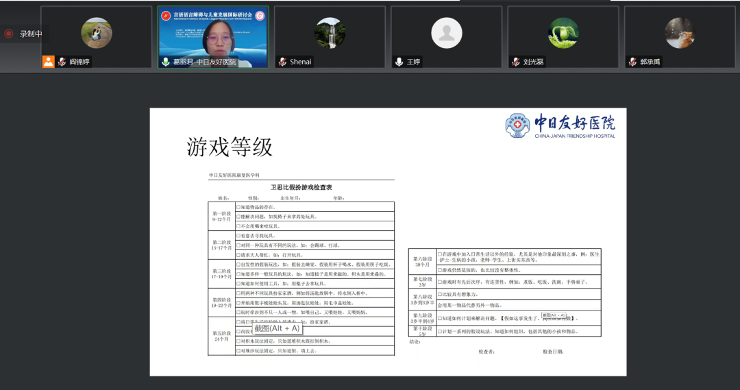Select Shenai's waterfall avatar tile

tap(330, 33)
